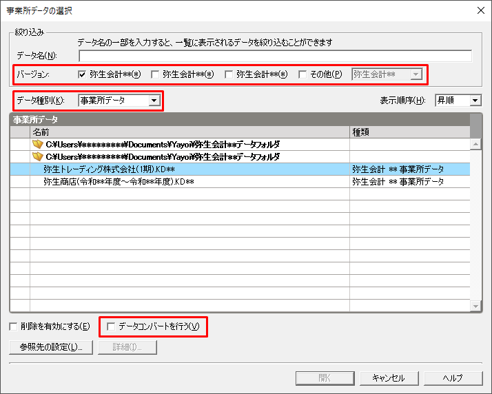Click the 参照先の設定(L)... button

point(51,347)
